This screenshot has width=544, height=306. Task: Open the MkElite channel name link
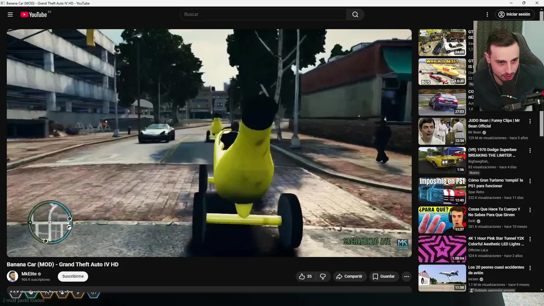click(29, 274)
